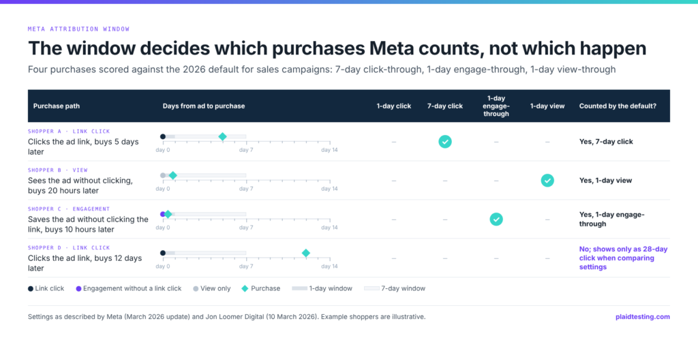
Task: Click the 'day 7' label in Shopper A's timeline
Action: (246, 150)
